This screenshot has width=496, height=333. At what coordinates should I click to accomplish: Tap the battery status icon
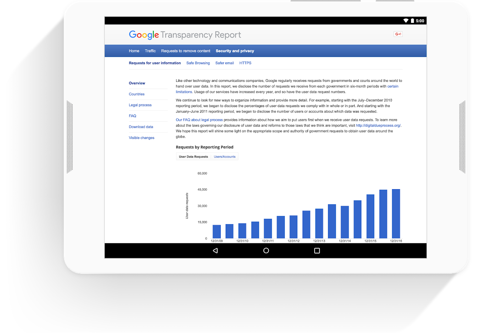click(412, 21)
